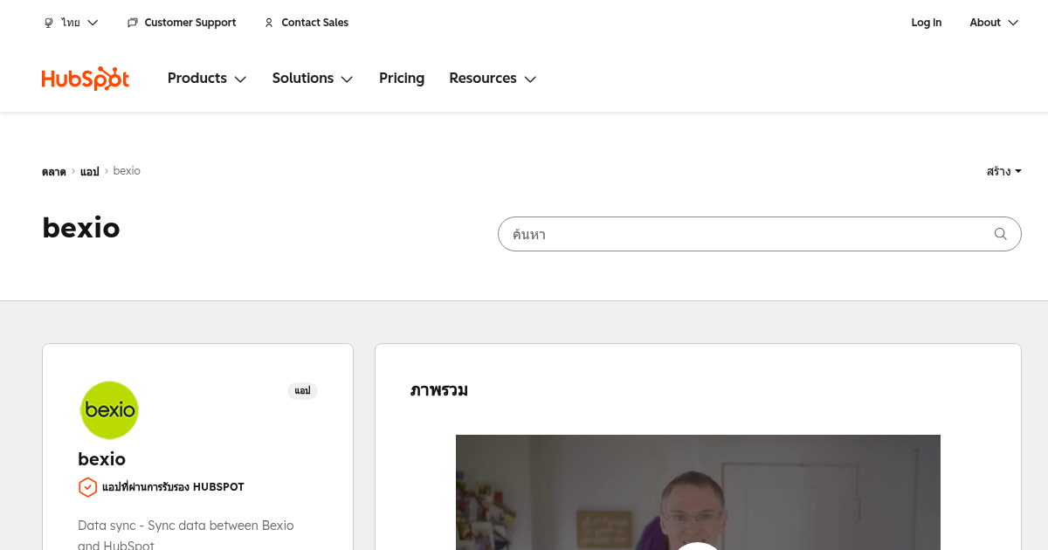Expand the About menu

coord(994,23)
